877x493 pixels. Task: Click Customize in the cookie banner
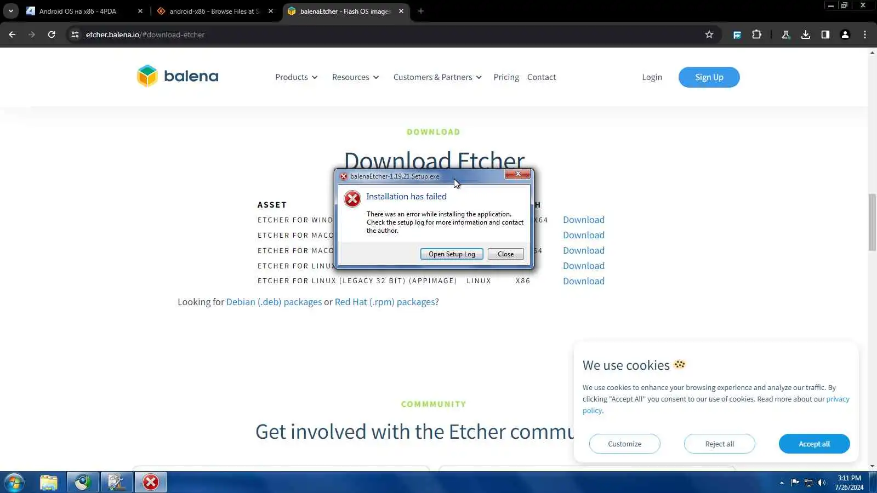coord(624,444)
